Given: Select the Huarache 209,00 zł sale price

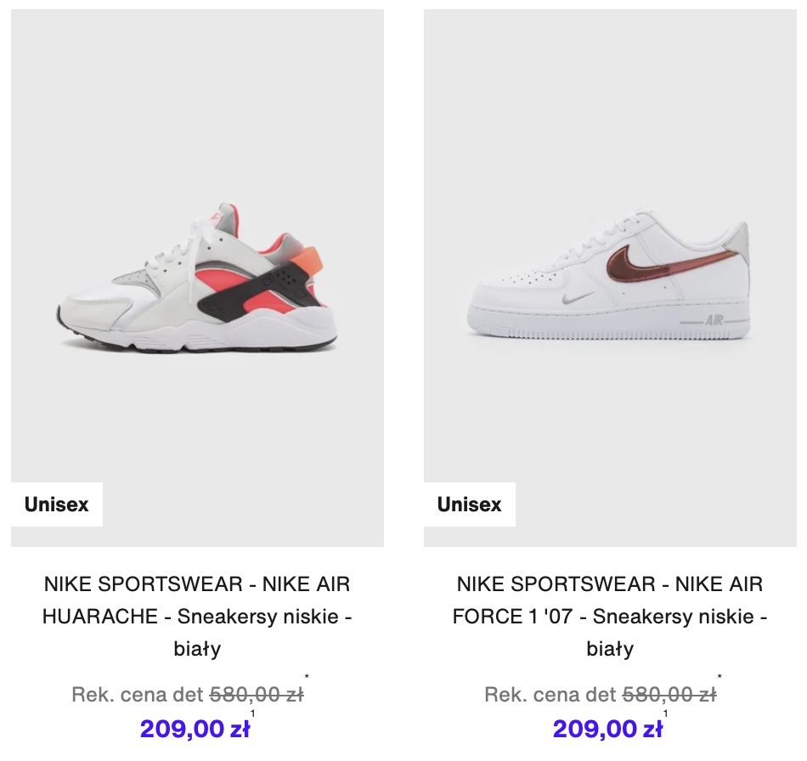Looking at the screenshot, I should [x=195, y=729].
